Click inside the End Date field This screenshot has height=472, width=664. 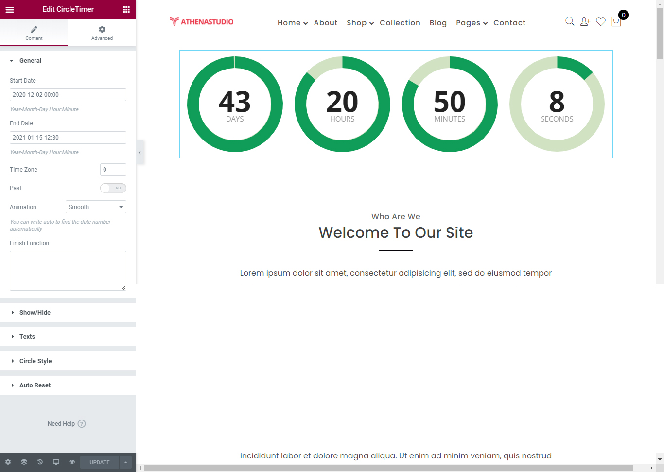68,137
